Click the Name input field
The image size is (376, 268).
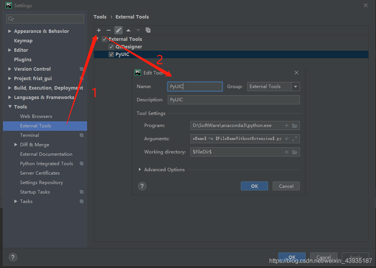195,87
